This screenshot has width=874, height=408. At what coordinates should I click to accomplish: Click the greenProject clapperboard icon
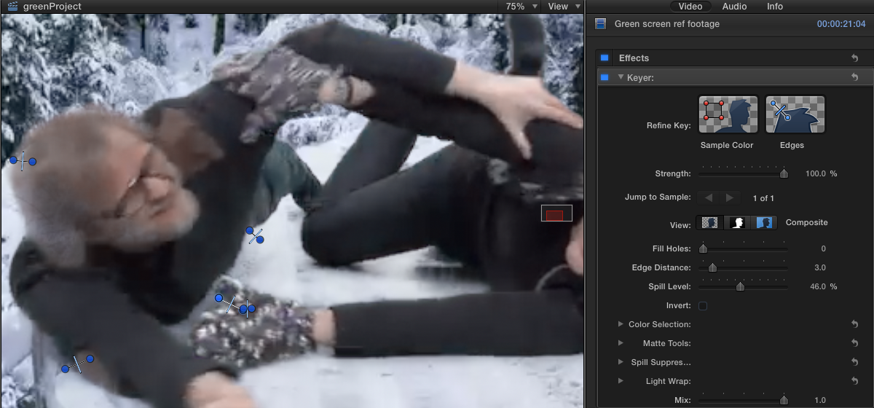[12, 6]
